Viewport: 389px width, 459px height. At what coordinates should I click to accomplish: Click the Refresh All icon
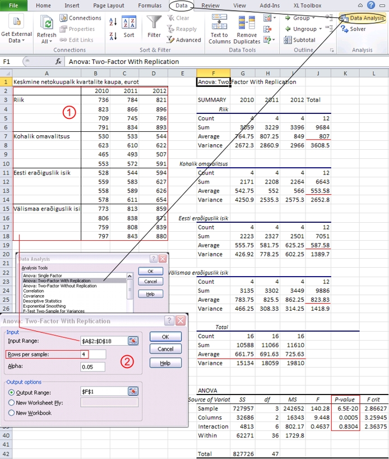(47, 22)
